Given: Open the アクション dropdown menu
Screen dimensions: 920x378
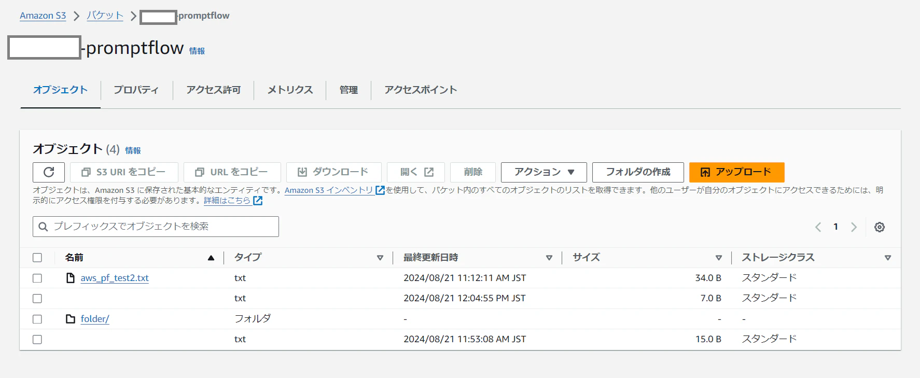Looking at the screenshot, I should (x=544, y=172).
